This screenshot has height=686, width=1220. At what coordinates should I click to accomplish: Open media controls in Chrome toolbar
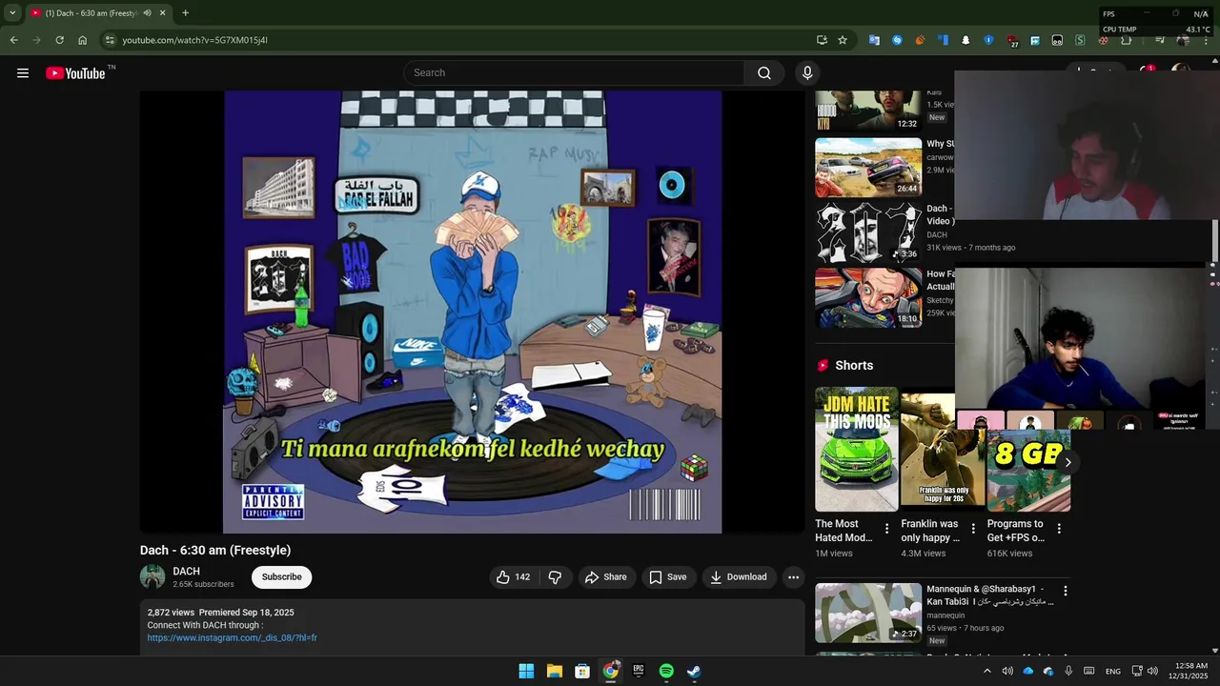coord(1159,40)
